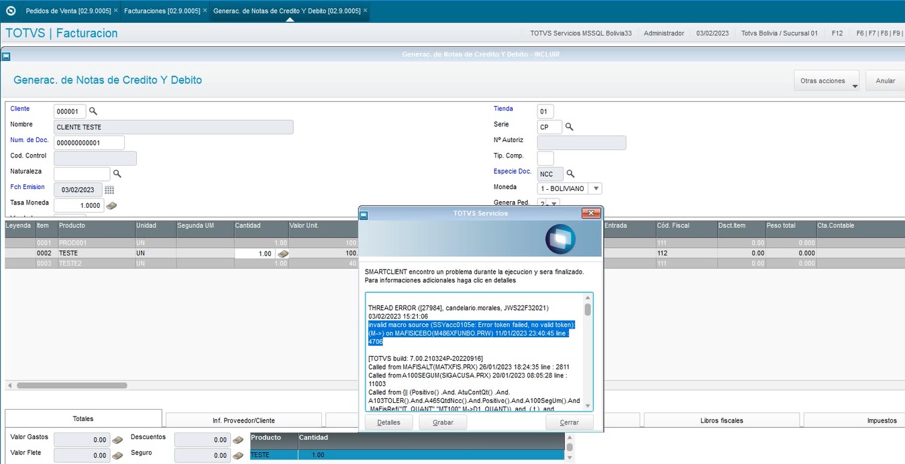Select the Inf. Proveedor/Cliente tab
This screenshot has width=905, height=464.
tap(244, 420)
